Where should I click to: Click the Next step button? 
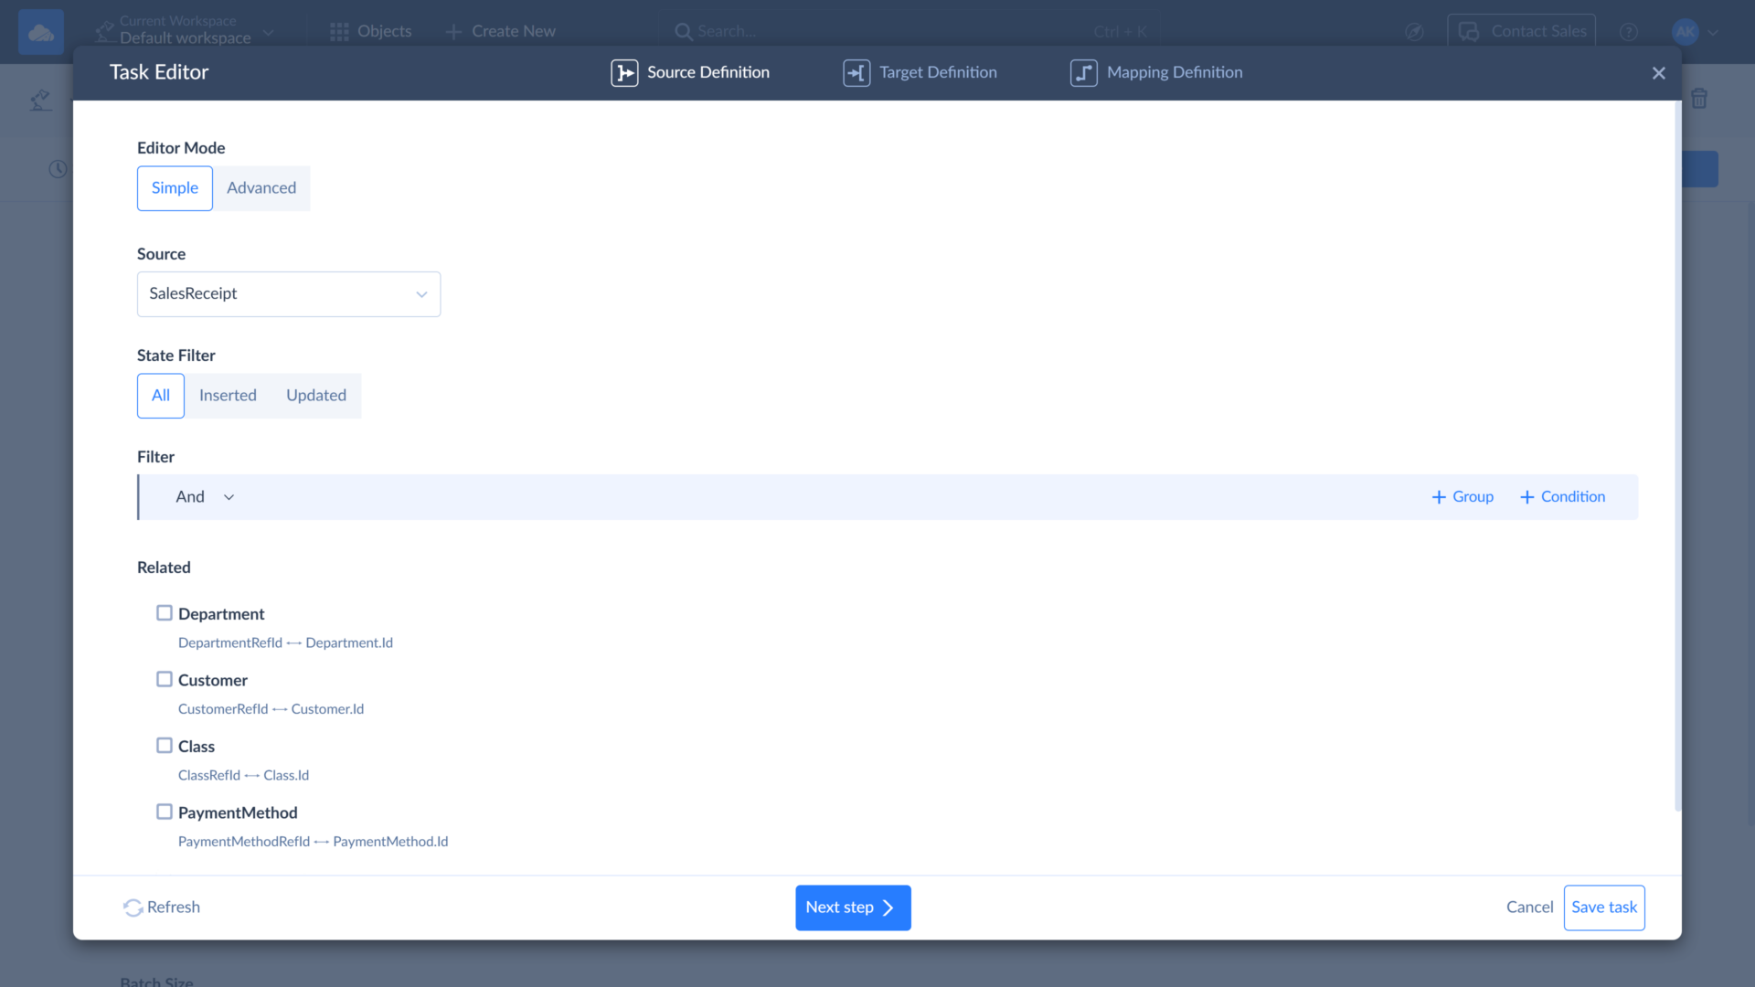click(853, 907)
